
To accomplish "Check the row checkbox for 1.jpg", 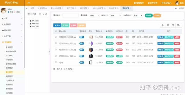I will (56, 62).
